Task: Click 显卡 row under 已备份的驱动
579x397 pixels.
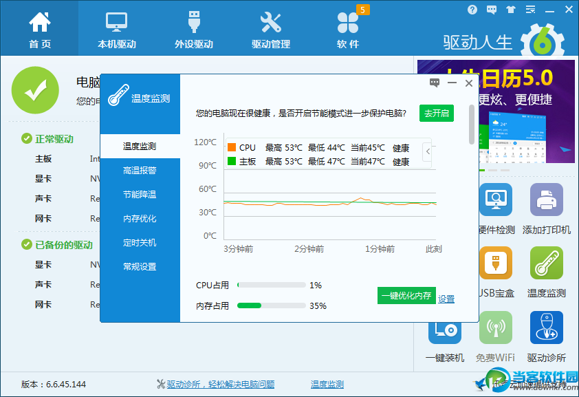Action: point(67,265)
